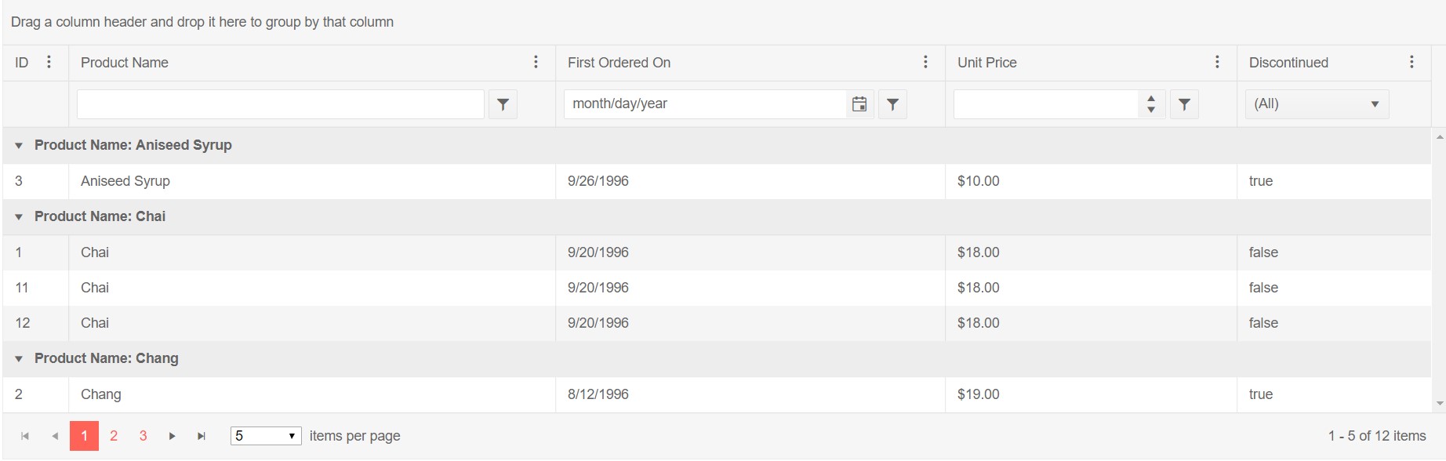Jump to the last page

[202, 436]
